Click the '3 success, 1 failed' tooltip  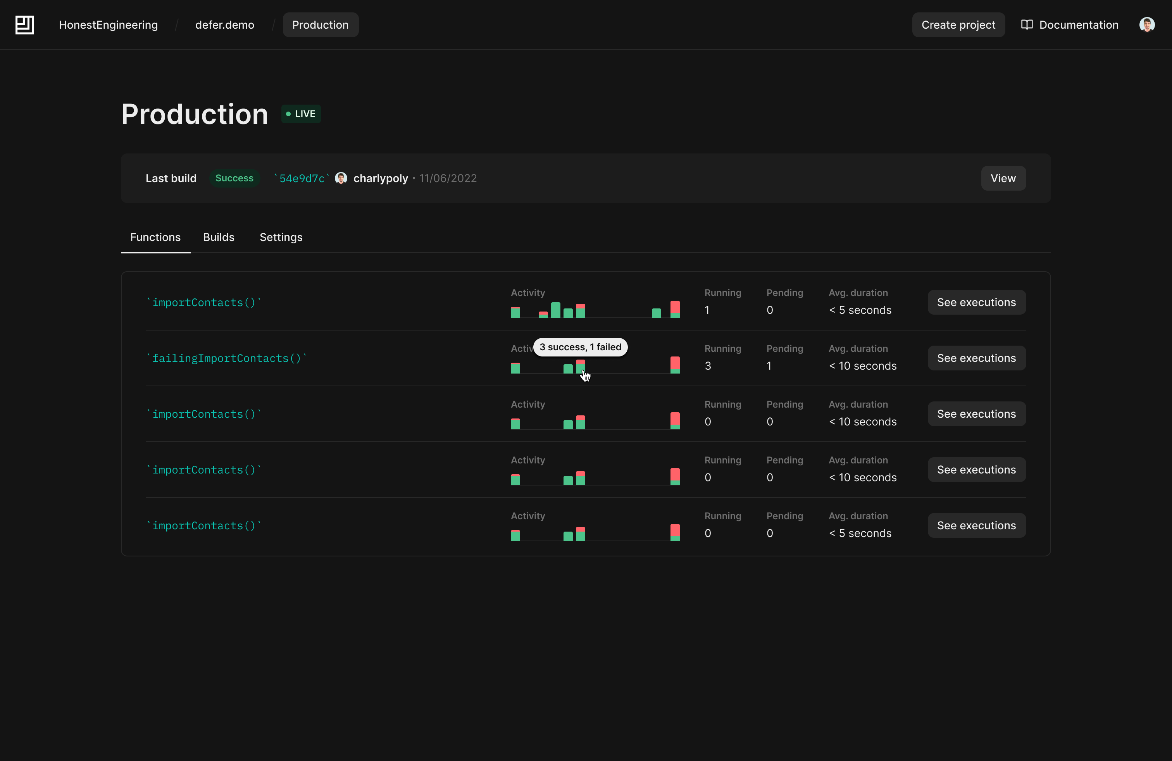(x=580, y=346)
